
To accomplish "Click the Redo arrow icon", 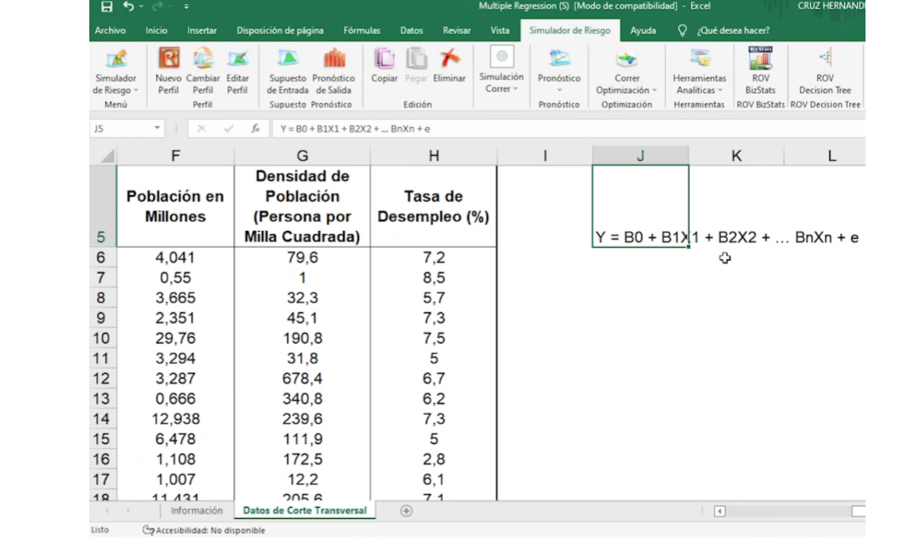I will pyautogui.click(x=157, y=6).
